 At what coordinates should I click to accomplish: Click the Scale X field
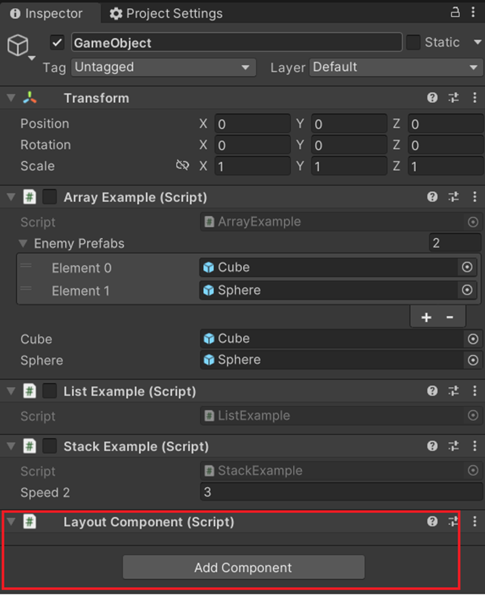(x=252, y=166)
